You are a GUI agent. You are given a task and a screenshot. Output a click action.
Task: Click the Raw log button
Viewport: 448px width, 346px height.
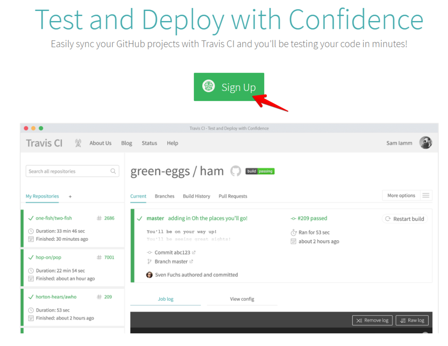(412, 320)
